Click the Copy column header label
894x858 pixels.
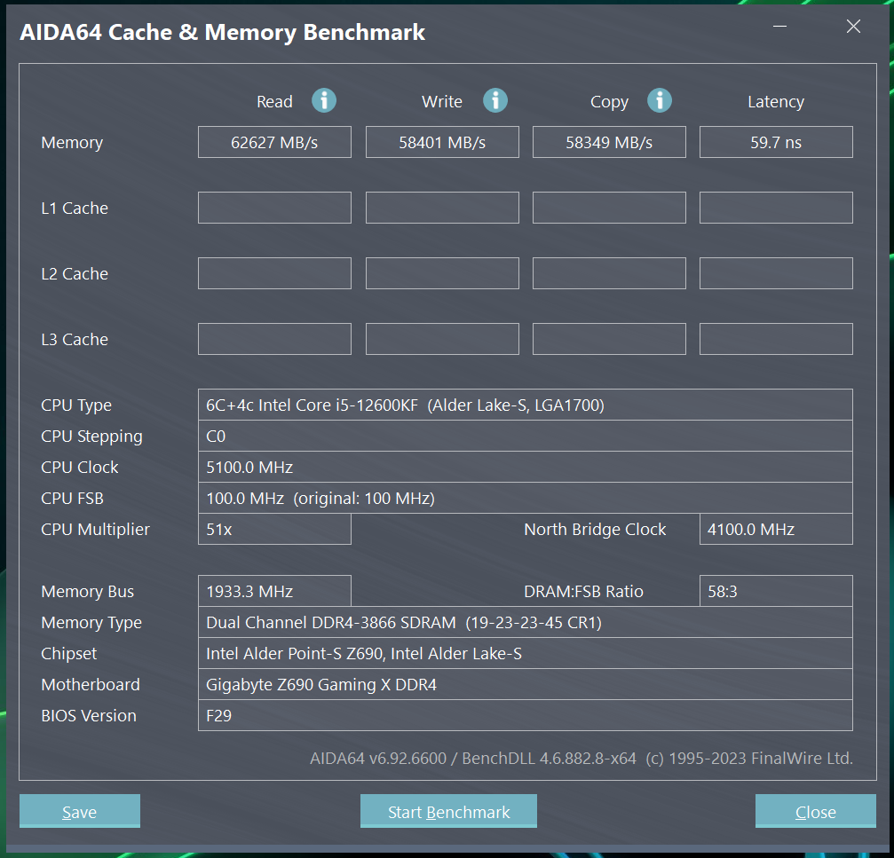point(609,102)
